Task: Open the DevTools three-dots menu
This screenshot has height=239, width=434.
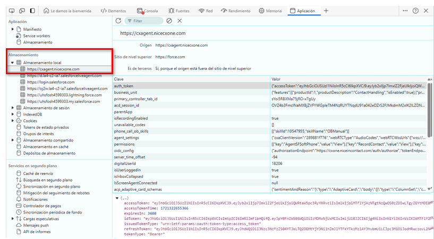Action: pyautogui.click(x=405, y=11)
